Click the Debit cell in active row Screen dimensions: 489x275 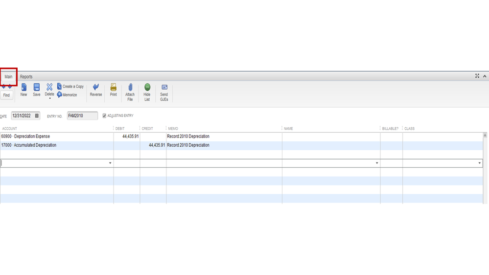point(127,163)
